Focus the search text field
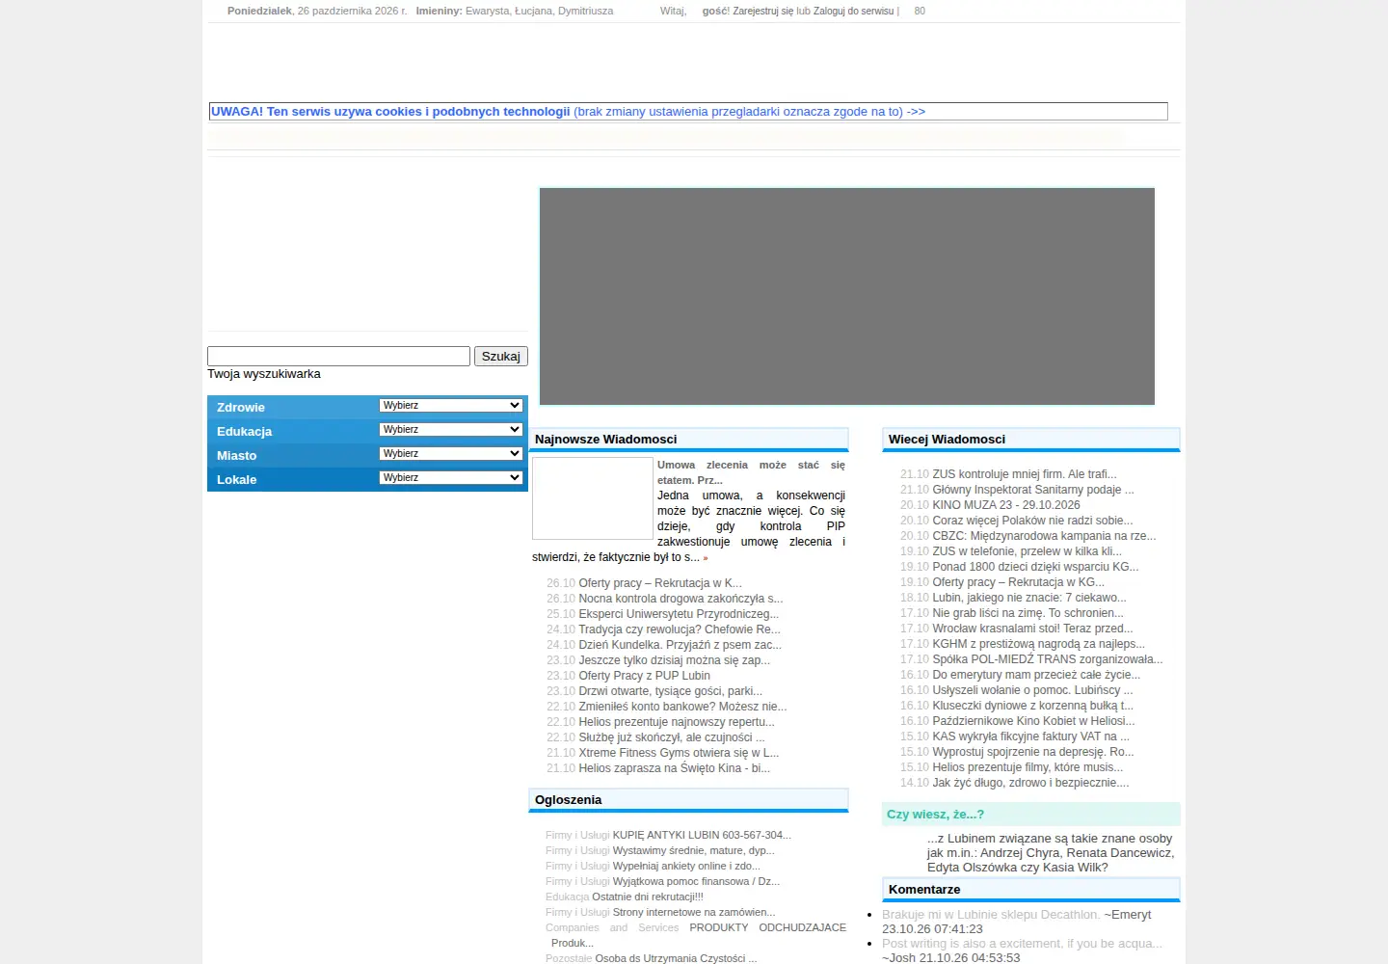Screen dimensions: 1388x964 tap(338, 357)
